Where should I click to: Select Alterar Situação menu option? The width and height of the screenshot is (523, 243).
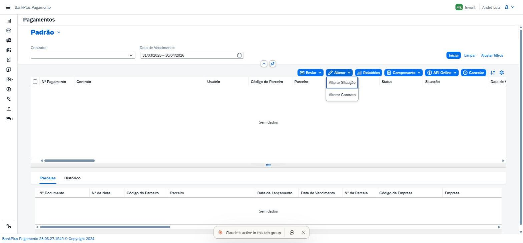pyautogui.click(x=342, y=83)
